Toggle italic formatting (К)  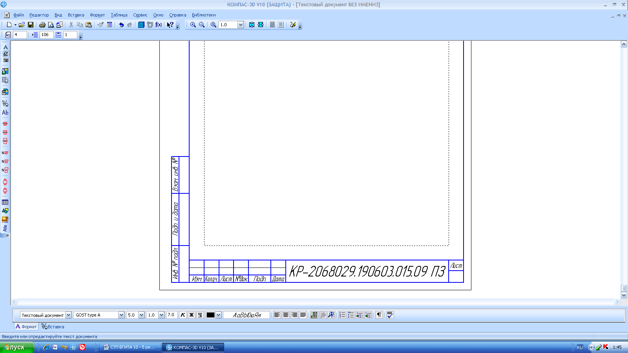click(x=183, y=315)
